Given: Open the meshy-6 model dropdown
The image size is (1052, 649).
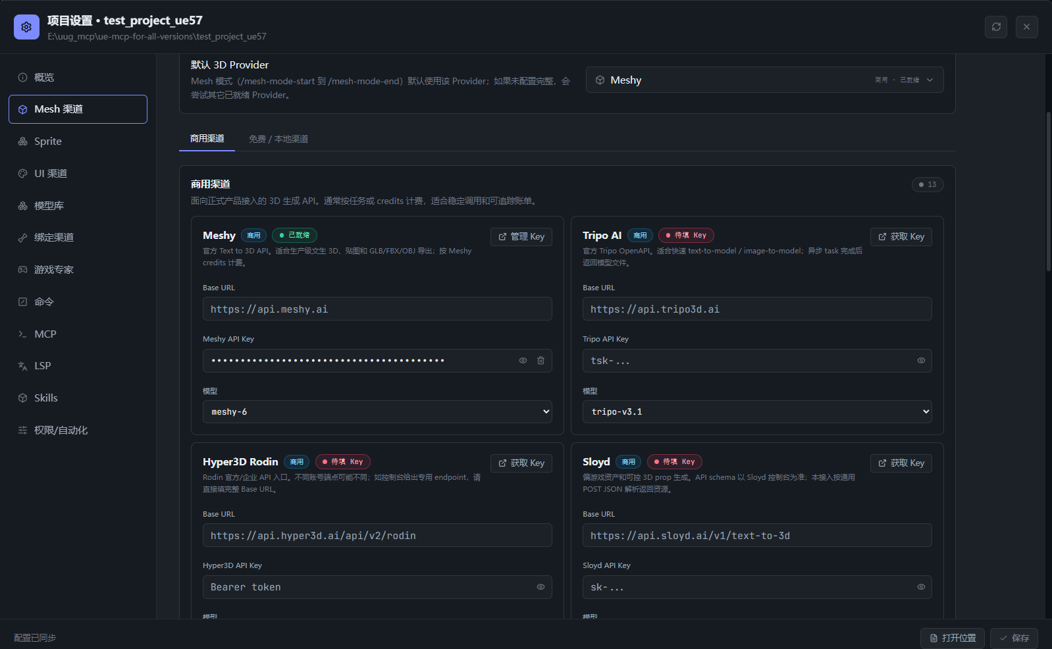Looking at the screenshot, I should 377,412.
